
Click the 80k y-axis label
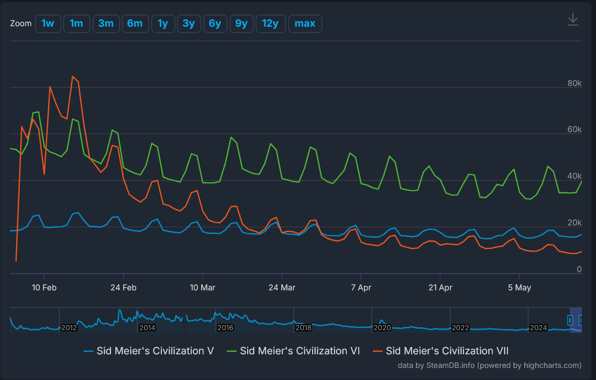pyautogui.click(x=575, y=83)
